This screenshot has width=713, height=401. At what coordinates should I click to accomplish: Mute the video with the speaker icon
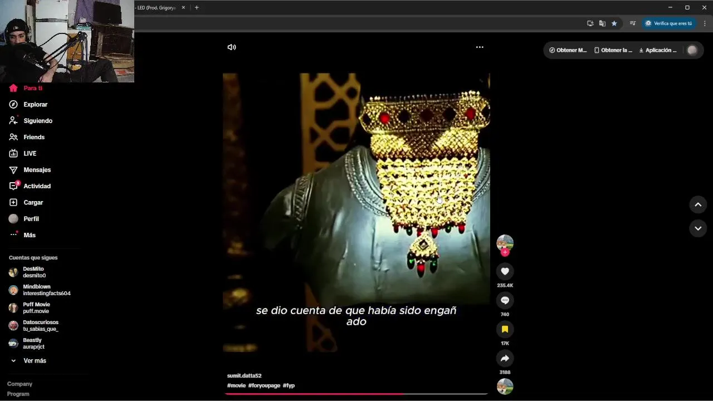[232, 47]
